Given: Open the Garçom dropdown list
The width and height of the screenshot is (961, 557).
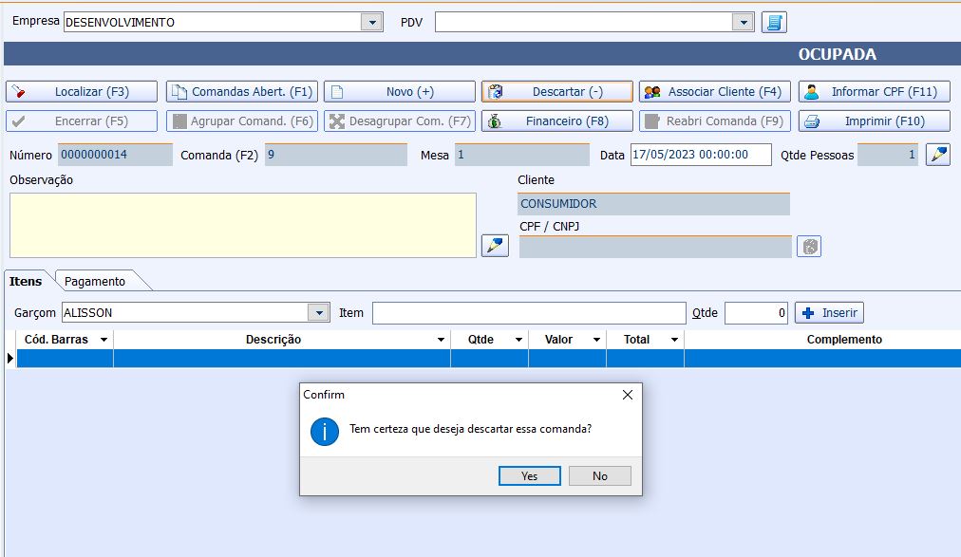Looking at the screenshot, I should coord(317,312).
